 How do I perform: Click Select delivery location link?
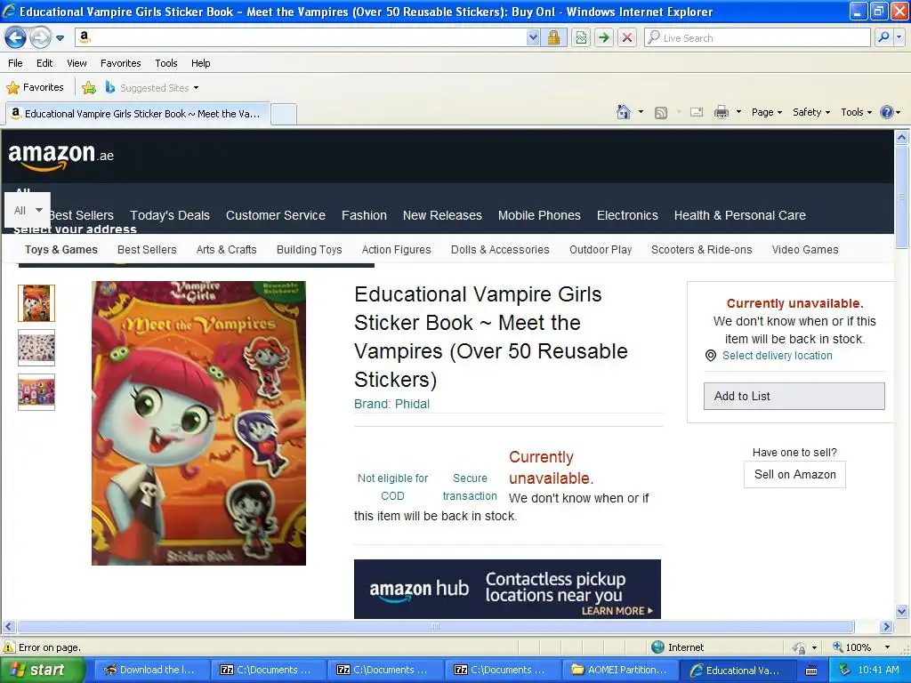[777, 356]
